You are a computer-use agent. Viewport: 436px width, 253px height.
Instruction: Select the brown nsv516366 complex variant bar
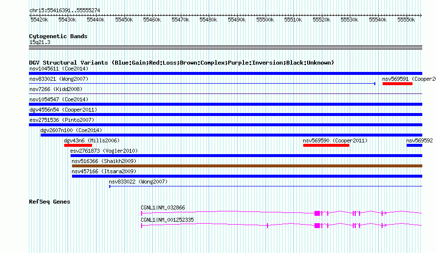pos(247,166)
